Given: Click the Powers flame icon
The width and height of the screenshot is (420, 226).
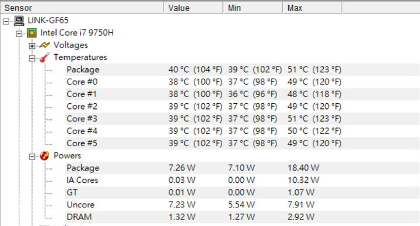Looking at the screenshot, I should [45, 156].
